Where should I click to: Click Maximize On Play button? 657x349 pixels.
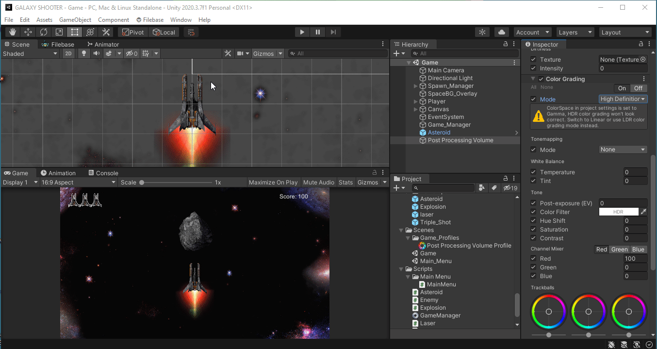[x=273, y=182]
